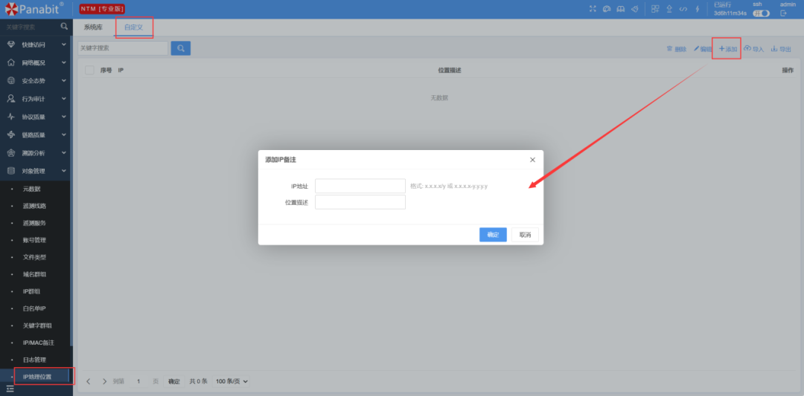Screen dimensions: 804x396
Task: Click the 导出 export button
Action: tap(781, 49)
